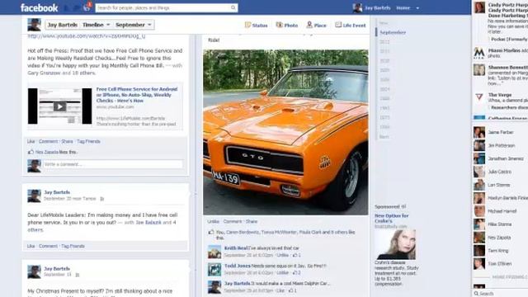Select the Life Event composer tab
Viewport: 528px width, 297px height.
pos(350,25)
